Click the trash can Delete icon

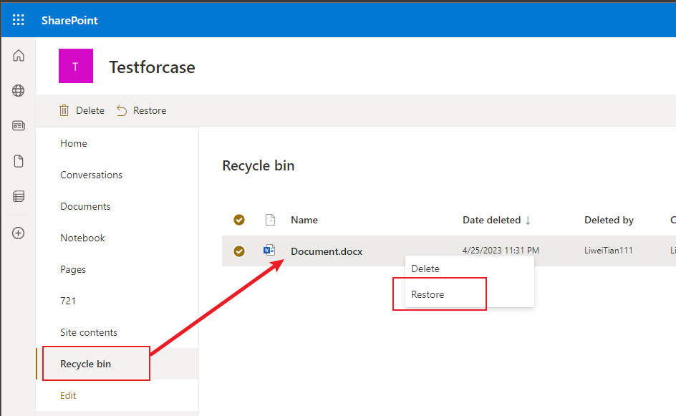(64, 111)
